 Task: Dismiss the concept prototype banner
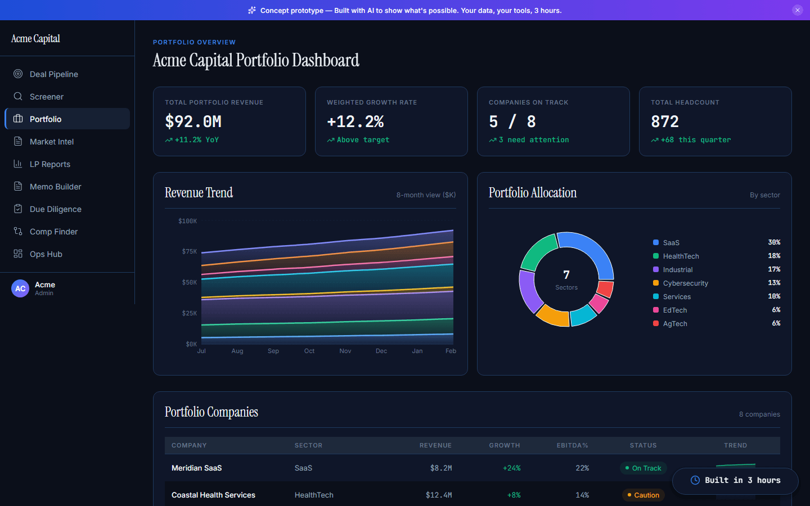point(798,10)
